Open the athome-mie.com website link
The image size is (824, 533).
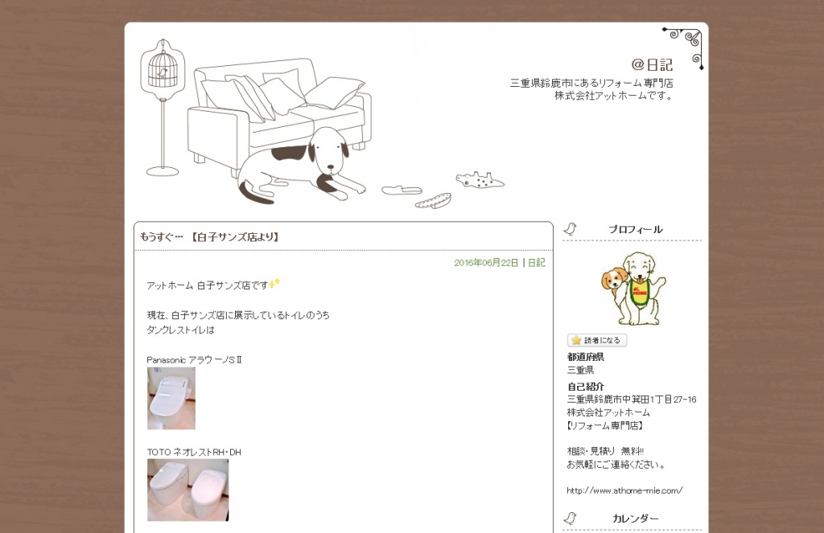click(624, 490)
